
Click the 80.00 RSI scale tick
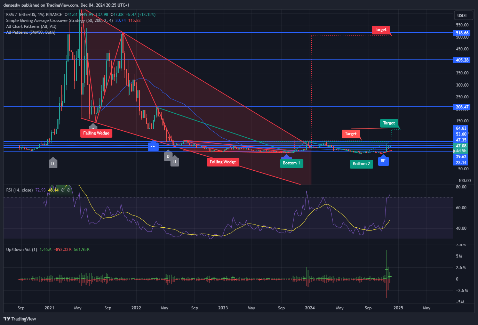click(x=461, y=187)
